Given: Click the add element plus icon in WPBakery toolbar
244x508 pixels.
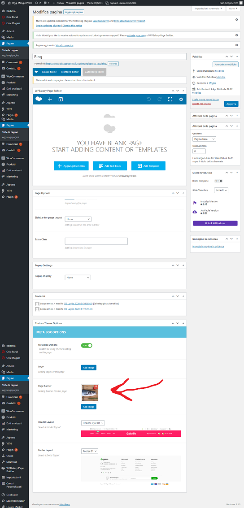Looking at the screenshot, I should point(50,99).
